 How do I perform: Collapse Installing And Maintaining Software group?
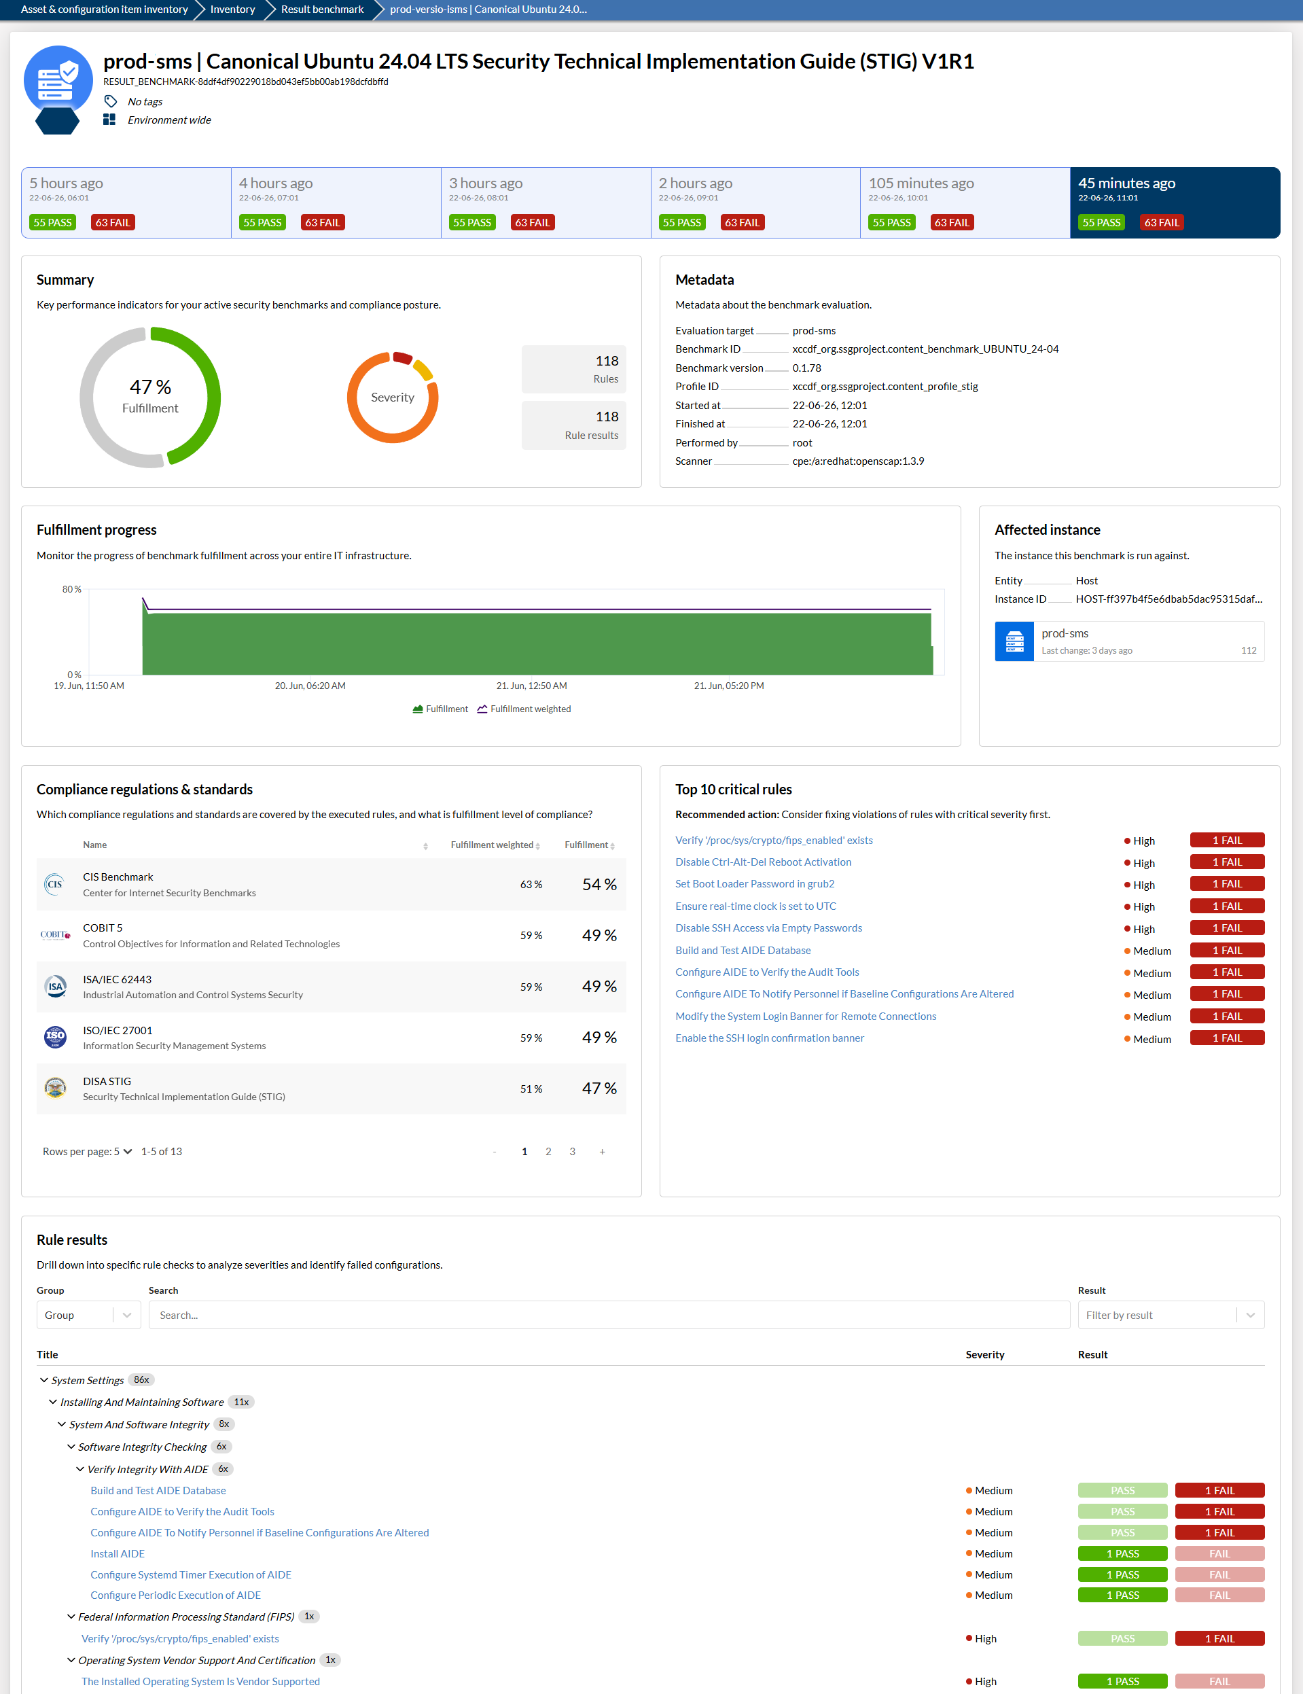(53, 1402)
